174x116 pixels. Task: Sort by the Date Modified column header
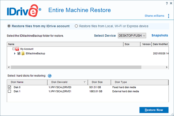point(160,44)
